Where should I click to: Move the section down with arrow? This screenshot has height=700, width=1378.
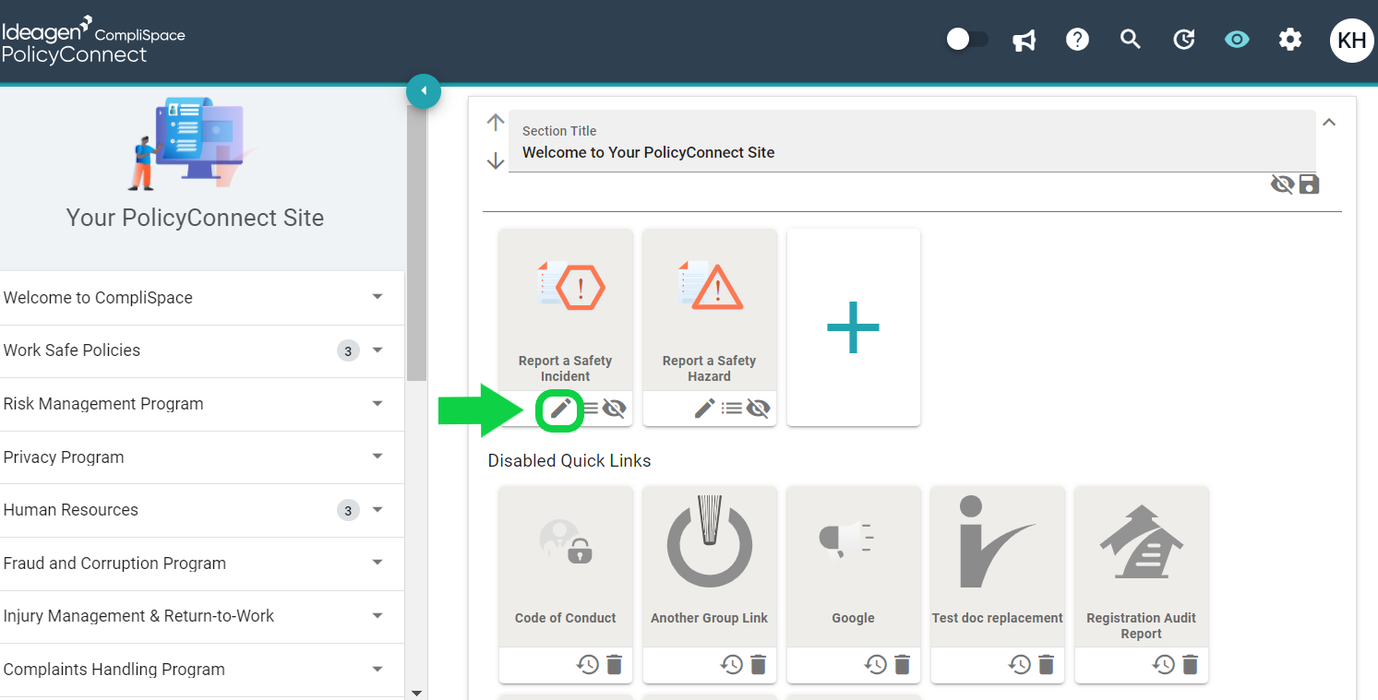(x=496, y=160)
